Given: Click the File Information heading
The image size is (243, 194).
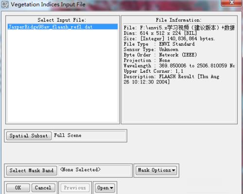Looking at the screenshot, I should (x=179, y=20).
